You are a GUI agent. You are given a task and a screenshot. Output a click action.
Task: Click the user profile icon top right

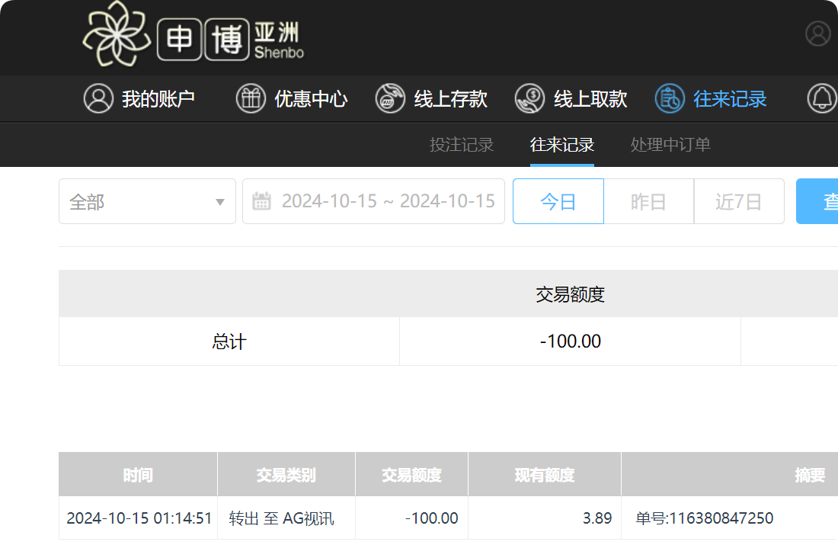(x=818, y=34)
